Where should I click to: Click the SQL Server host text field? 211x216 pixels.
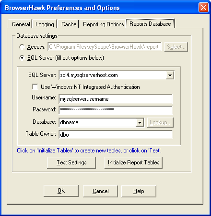112,75
